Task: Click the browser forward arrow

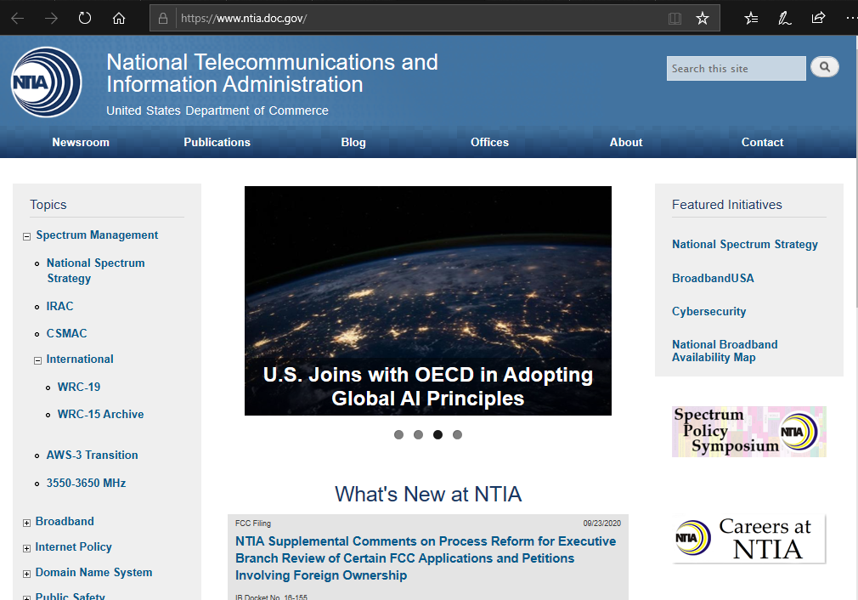Action: (x=52, y=19)
